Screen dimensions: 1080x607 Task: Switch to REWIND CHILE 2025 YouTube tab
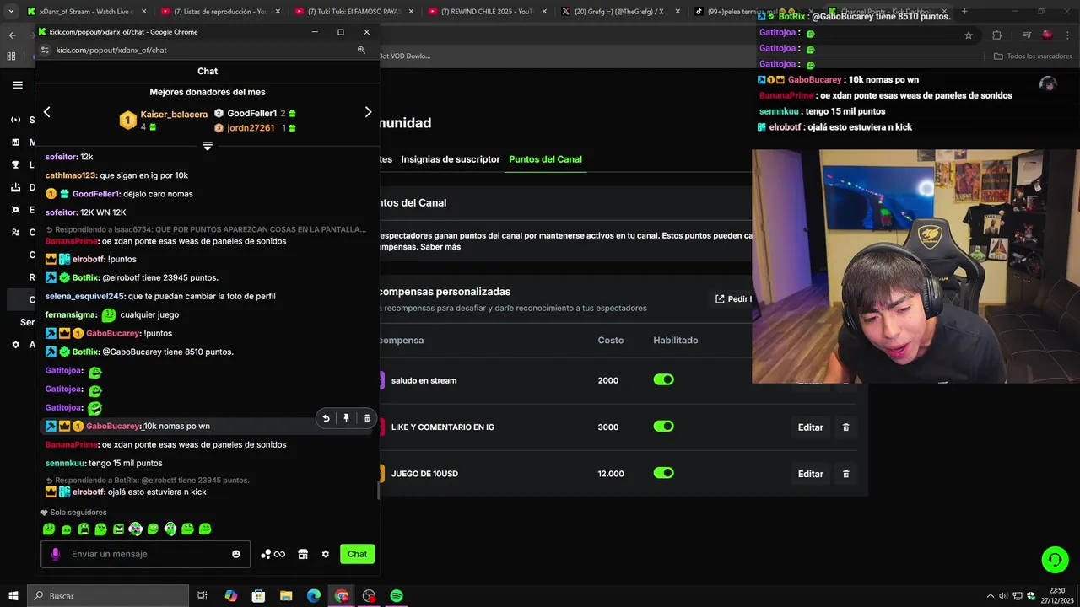coord(487,12)
